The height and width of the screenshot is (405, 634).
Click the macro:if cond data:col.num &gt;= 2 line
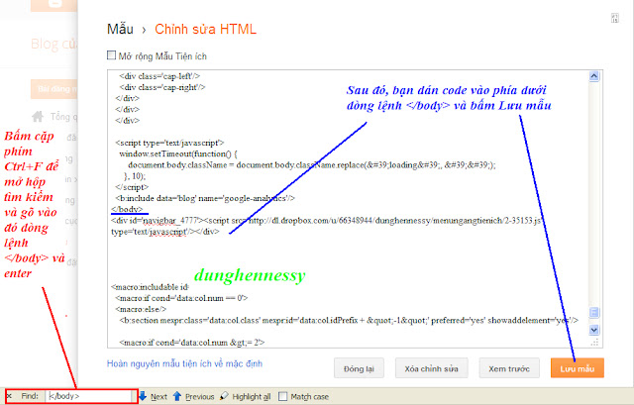pos(192,343)
